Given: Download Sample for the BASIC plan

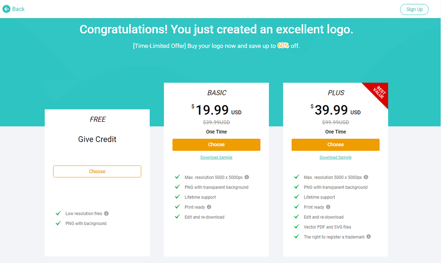Looking at the screenshot, I should click(216, 157).
